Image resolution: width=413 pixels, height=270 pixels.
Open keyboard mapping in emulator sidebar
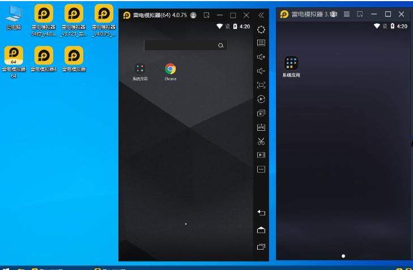click(261, 43)
